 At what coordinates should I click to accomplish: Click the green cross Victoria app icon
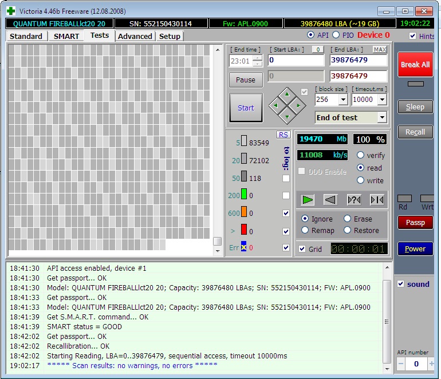tap(11, 11)
